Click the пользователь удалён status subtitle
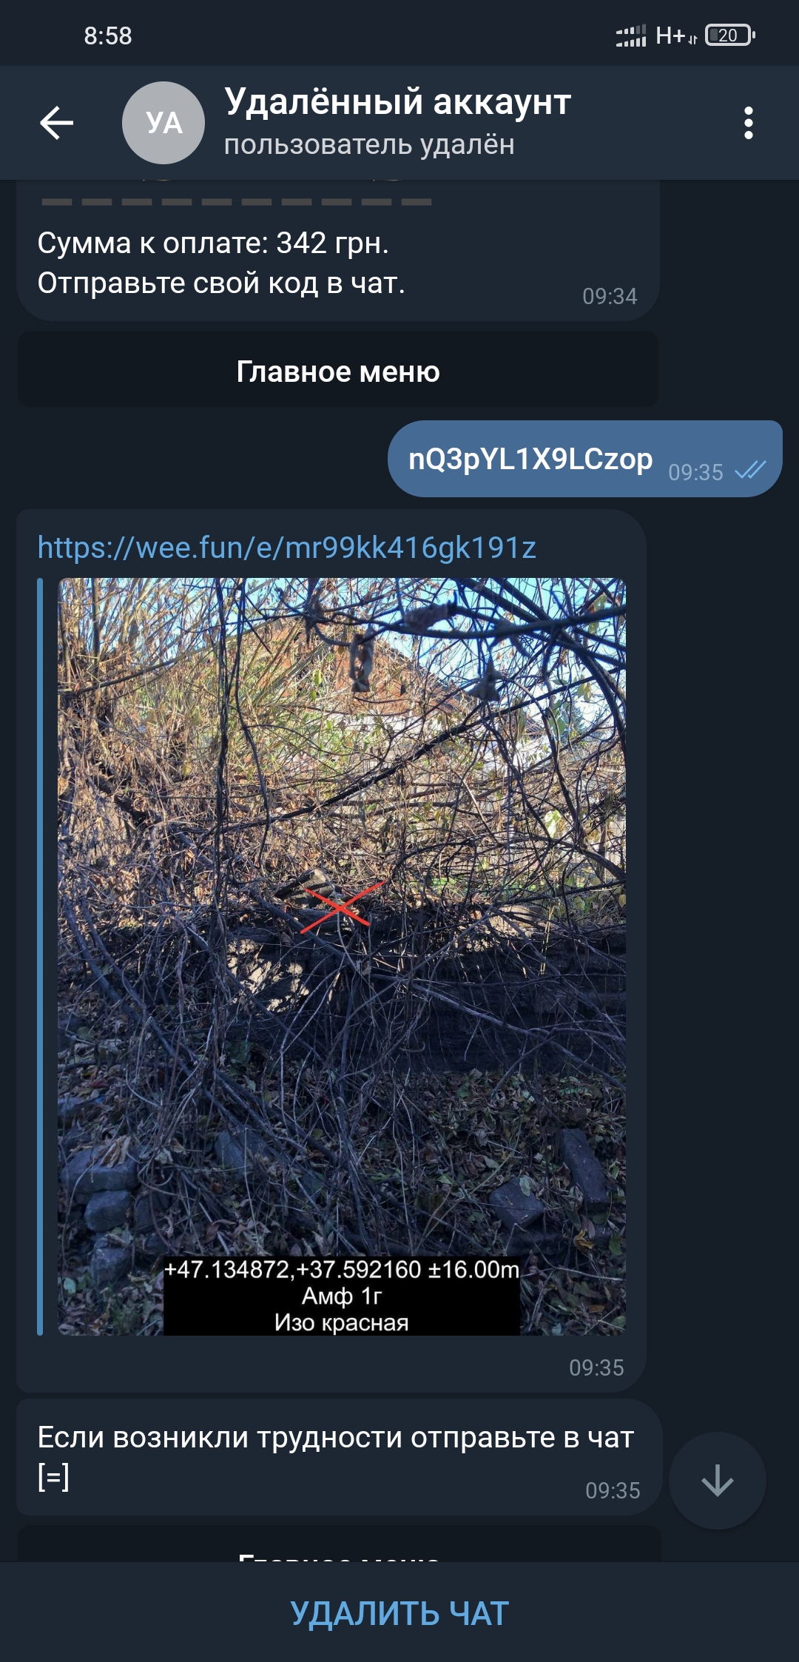This screenshot has height=1662, width=799. point(369,144)
